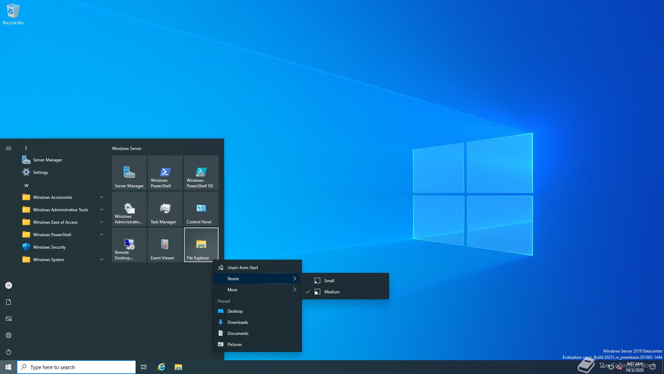Image resolution: width=664 pixels, height=374 pixels.
Task: Click the Windows Start button
Action: click(x=8, y=367)
